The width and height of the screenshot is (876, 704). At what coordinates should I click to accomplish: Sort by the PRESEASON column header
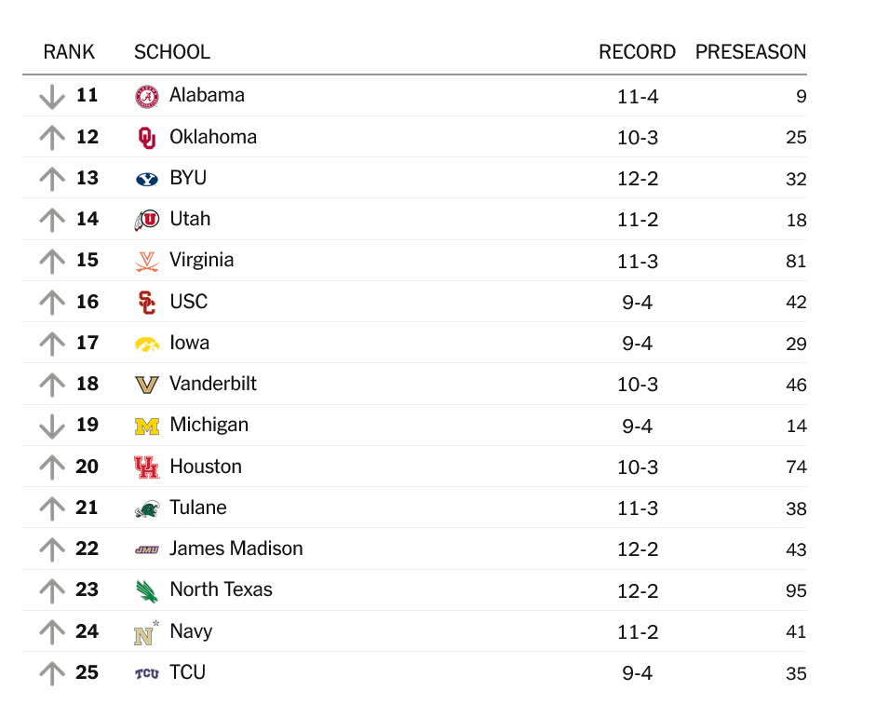pyautogui.click(x=750, y=52)
